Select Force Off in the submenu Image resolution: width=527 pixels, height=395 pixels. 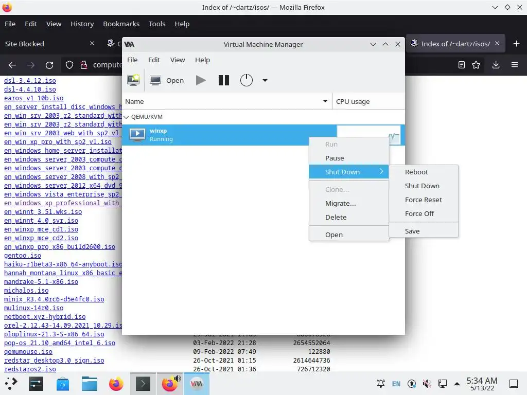tap(424, 213)
